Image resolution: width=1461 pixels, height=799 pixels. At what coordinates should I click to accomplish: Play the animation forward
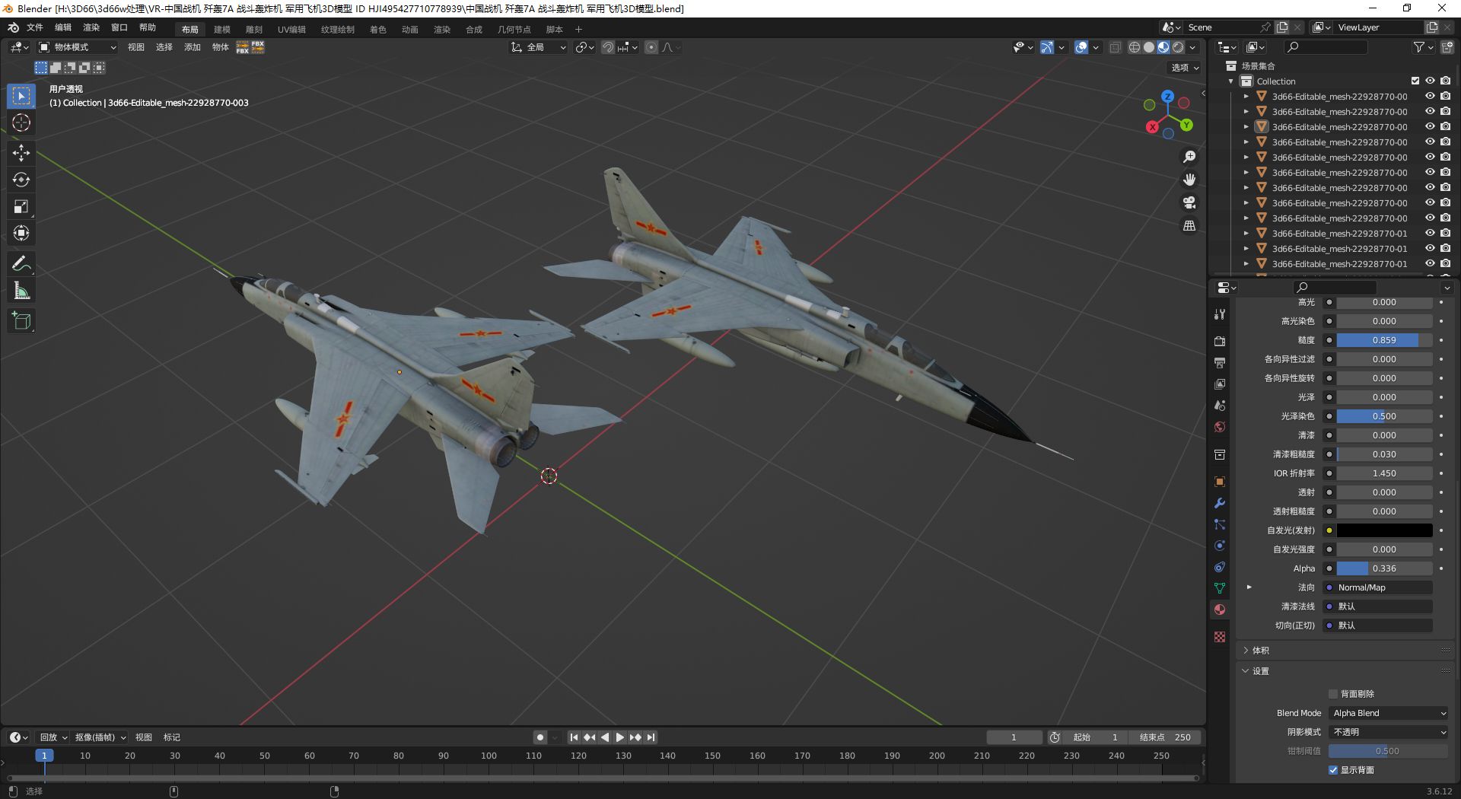(x=619, y=737)
